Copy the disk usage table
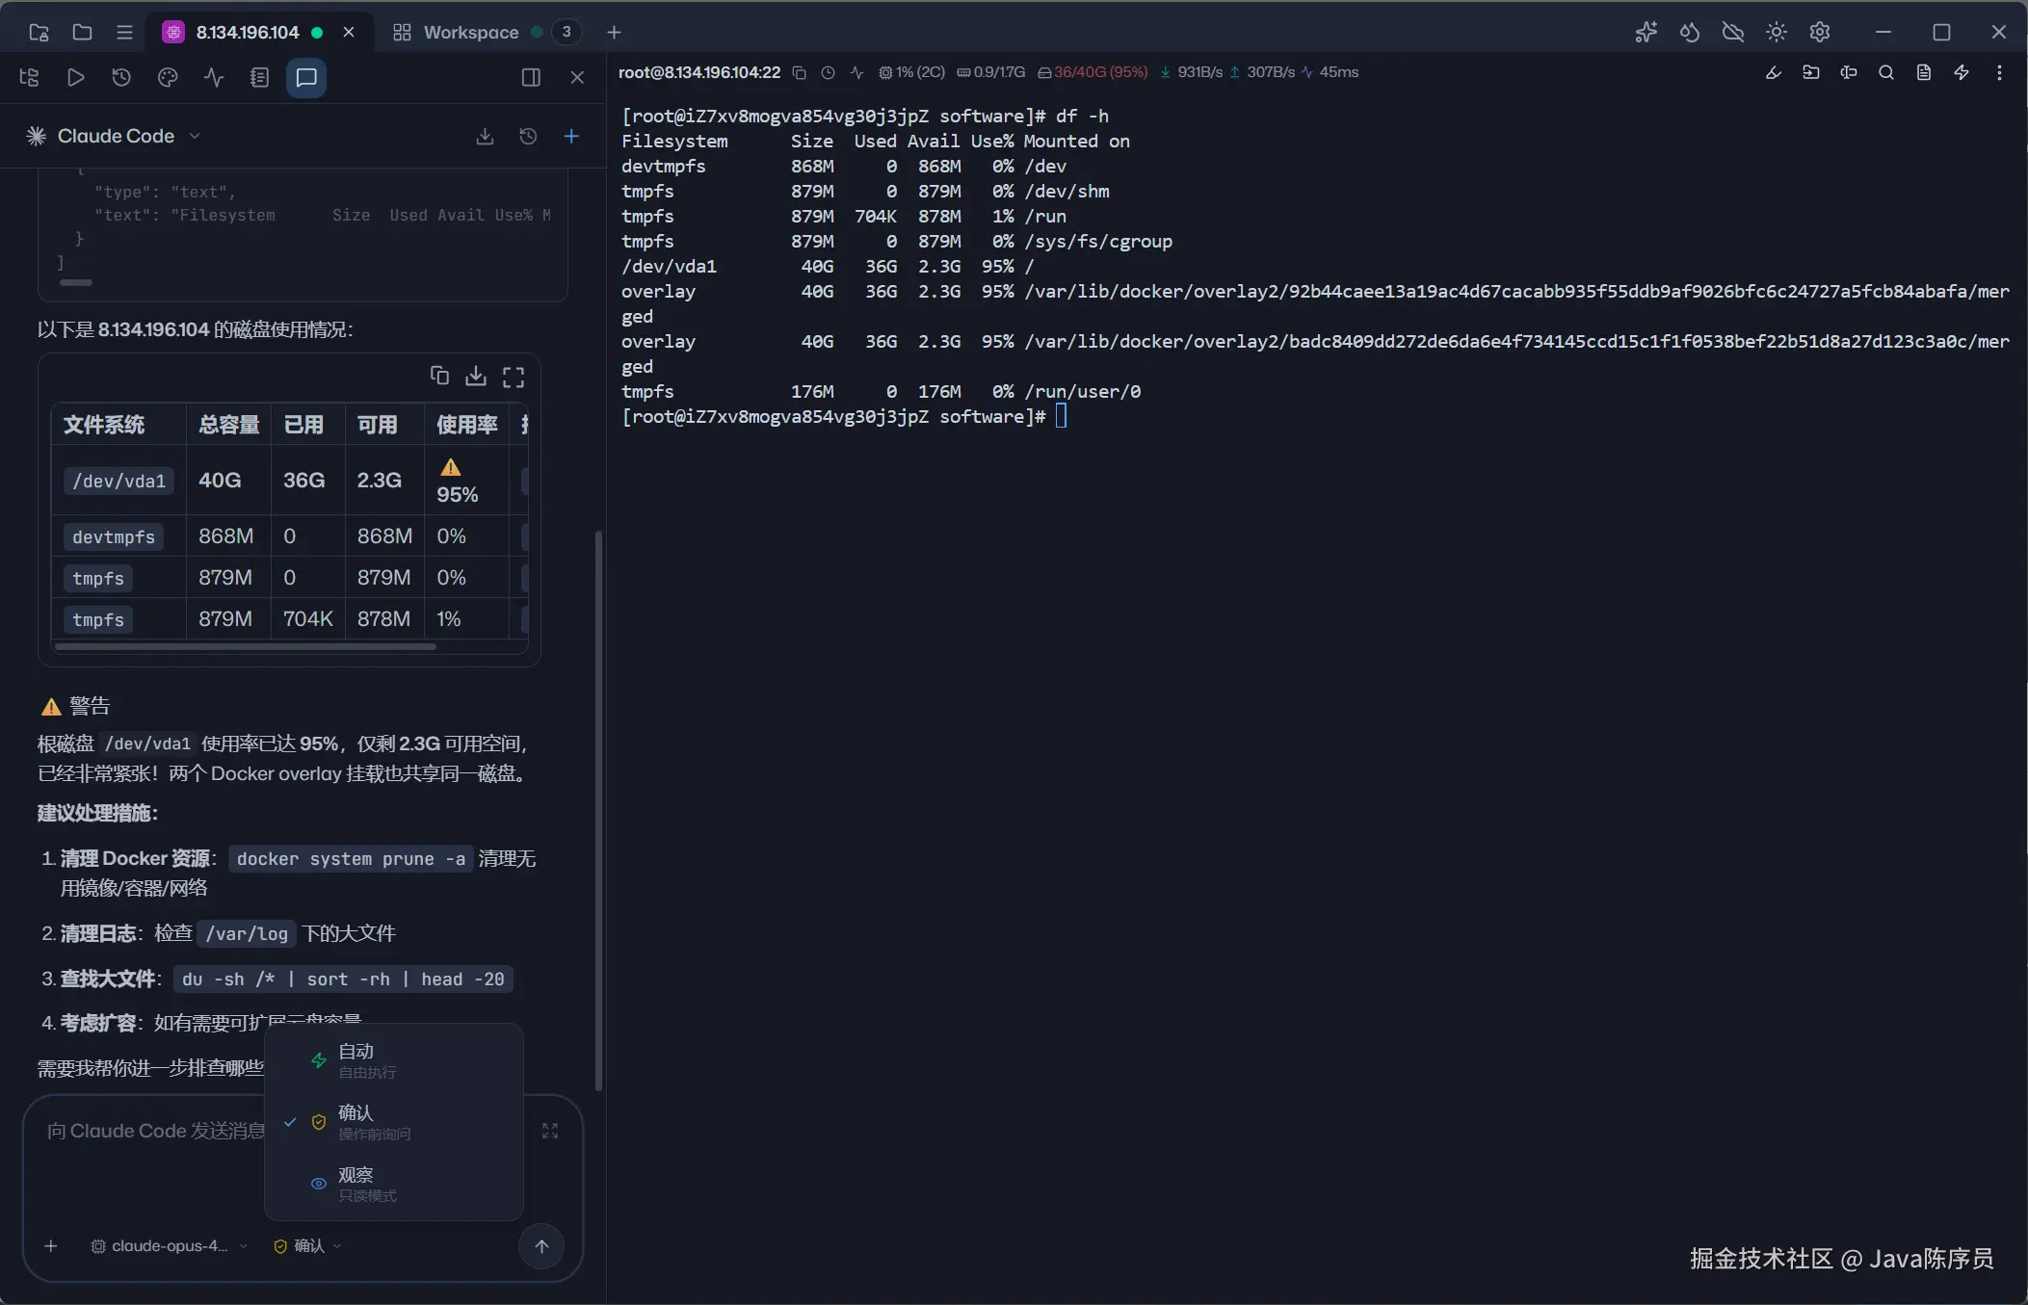This screenshot has height=1305, width=2028. 439,376
